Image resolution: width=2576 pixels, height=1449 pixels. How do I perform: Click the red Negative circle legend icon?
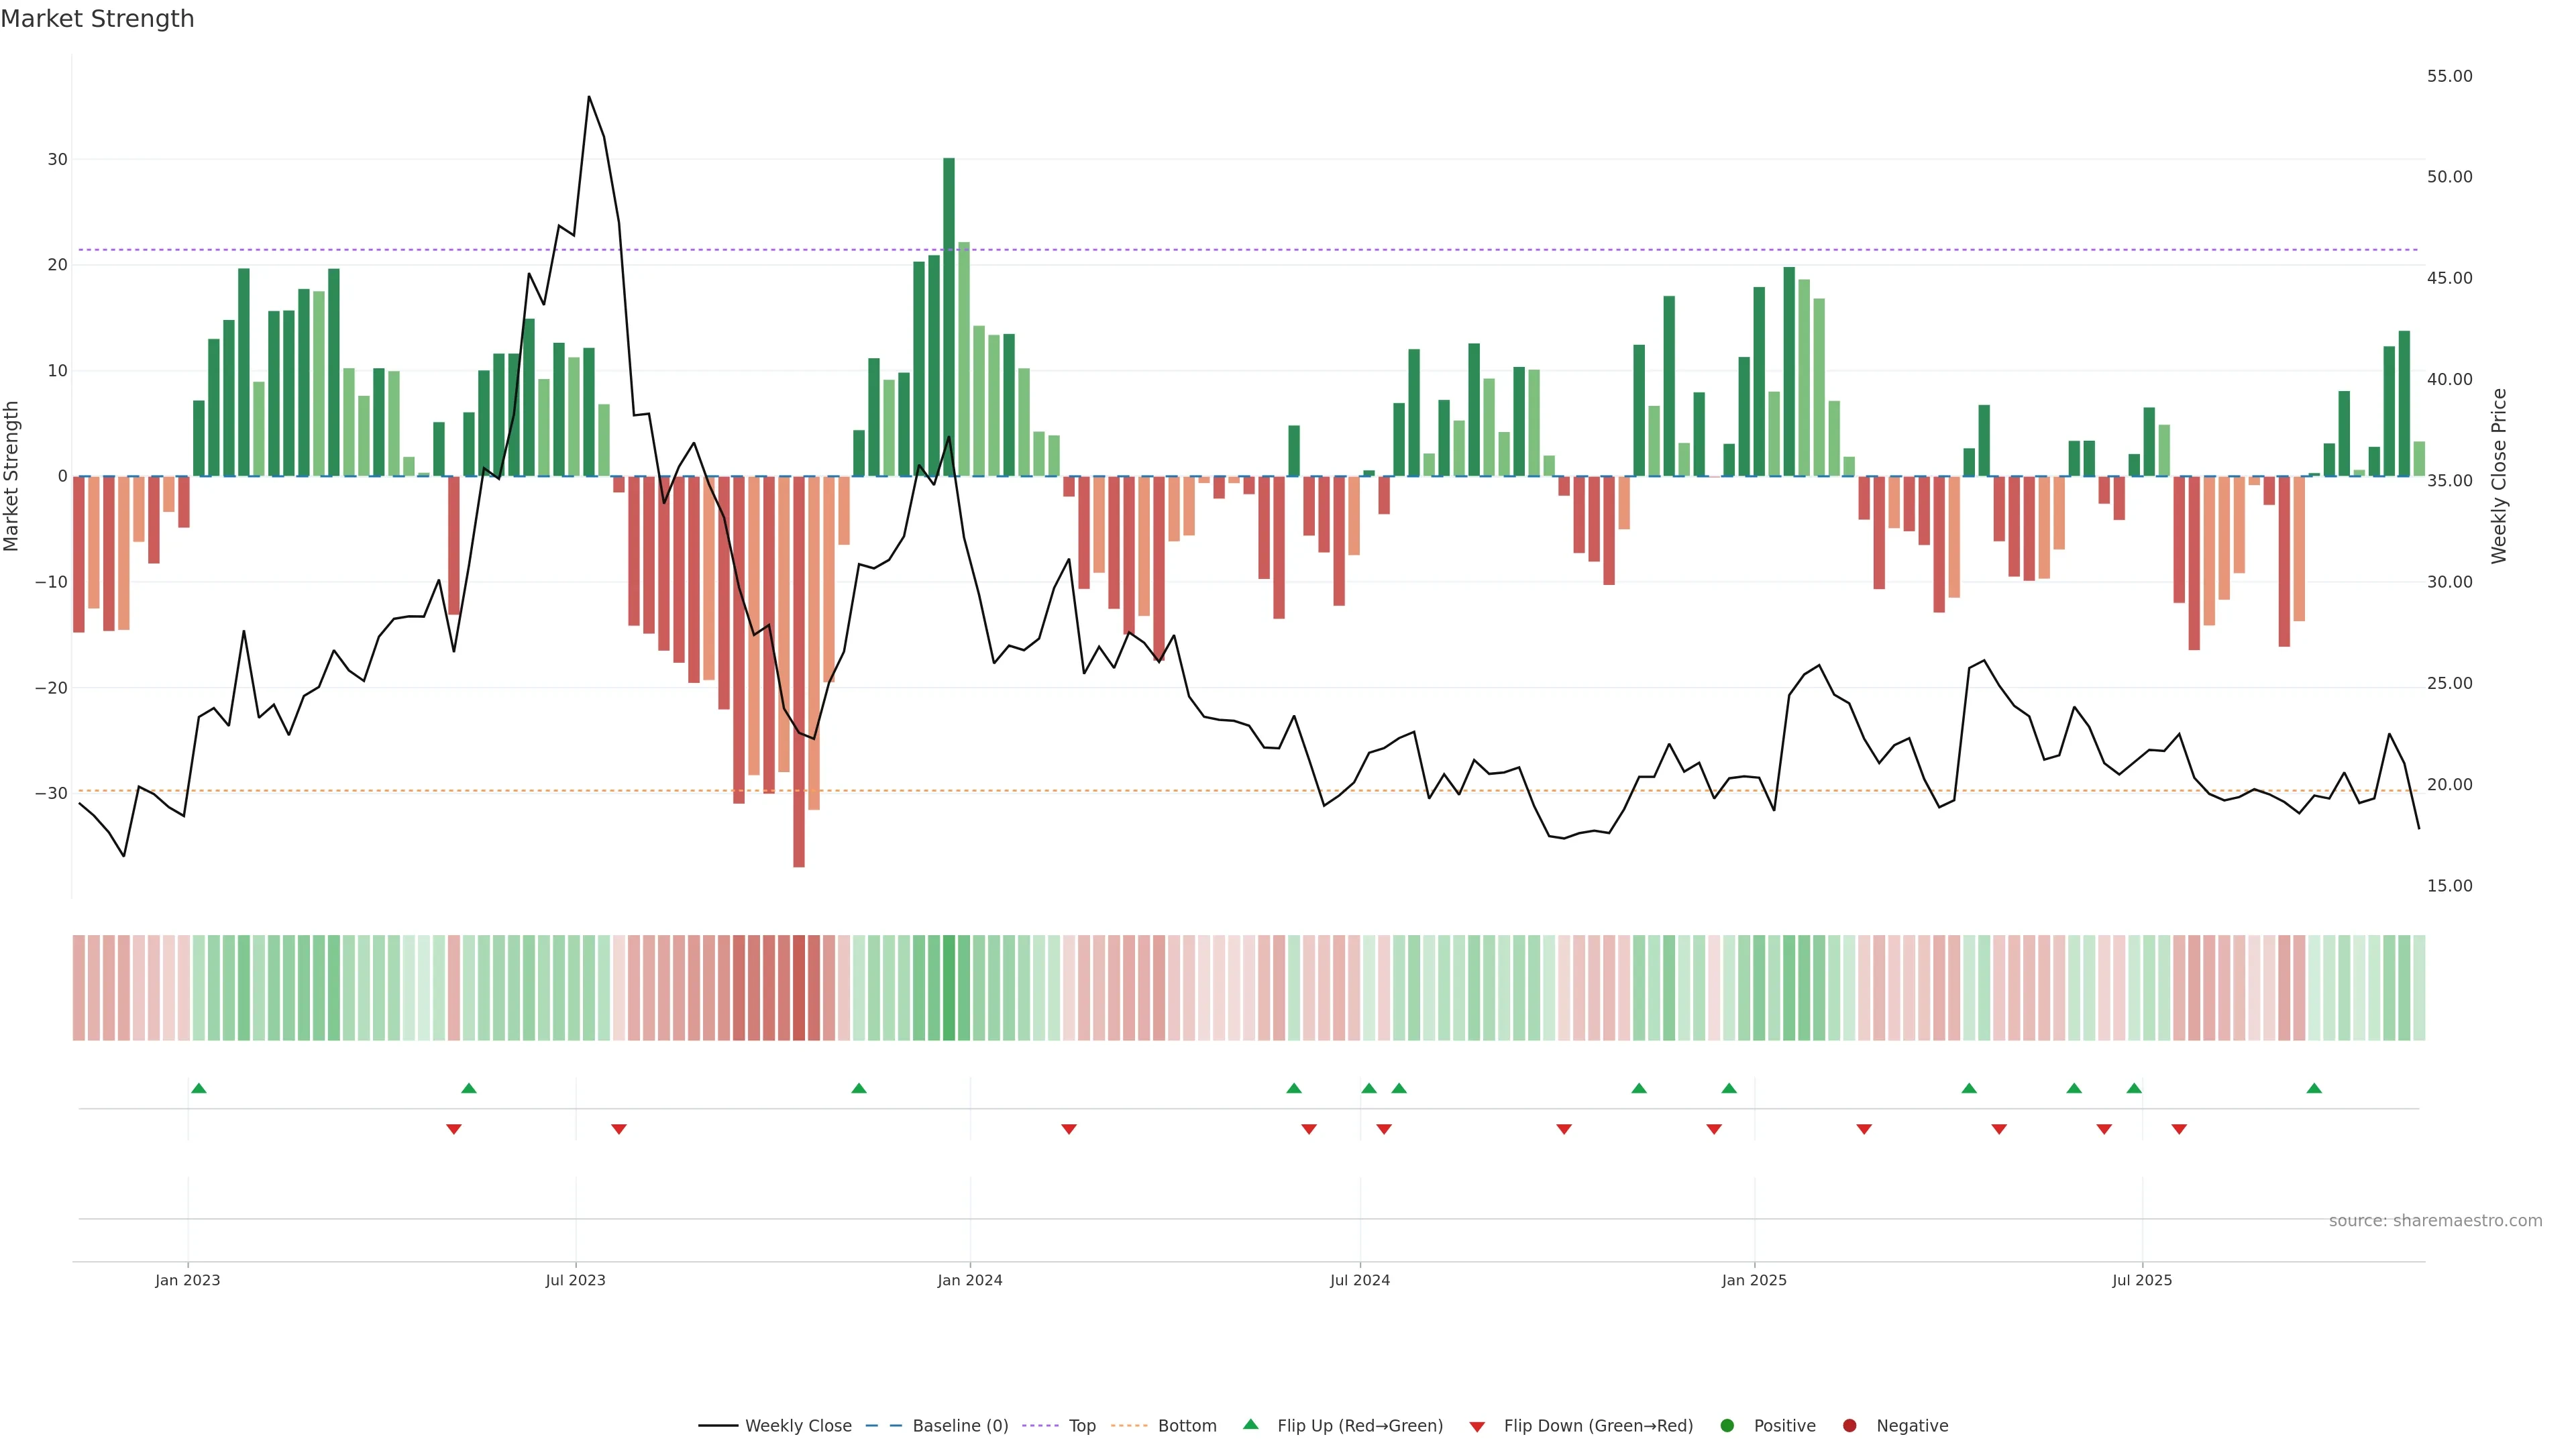click(x=1849, y=1426)
